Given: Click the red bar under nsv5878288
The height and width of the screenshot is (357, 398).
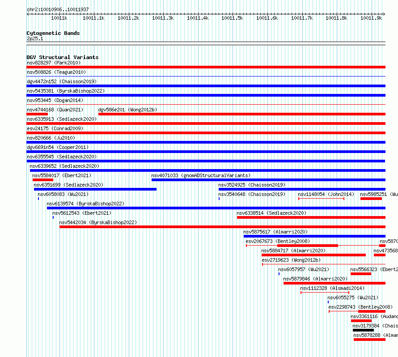Looking at the screenshot, I should coord(369,340).
